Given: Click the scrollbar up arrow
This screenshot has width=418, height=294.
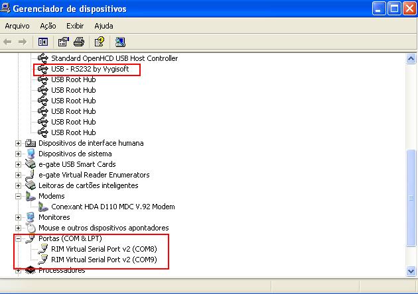Looking at the screenshot, I should click(x=411, y=58).
